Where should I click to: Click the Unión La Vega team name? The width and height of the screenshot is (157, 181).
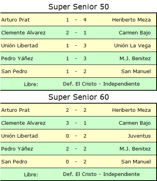[x=132, y=46]
